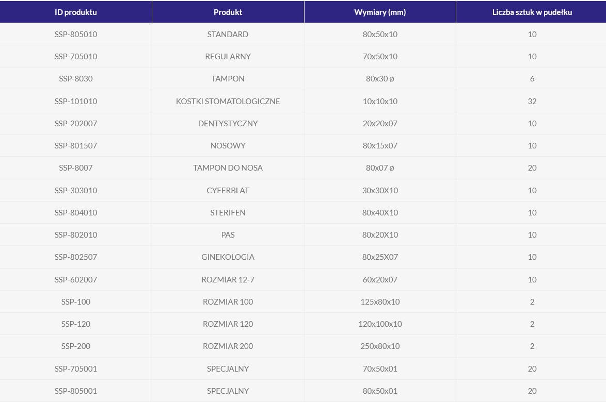The image size is (606, 402).
Task: Click the SSP-8030 product ID
Action: pyautogui.click(x=75, y=79)
